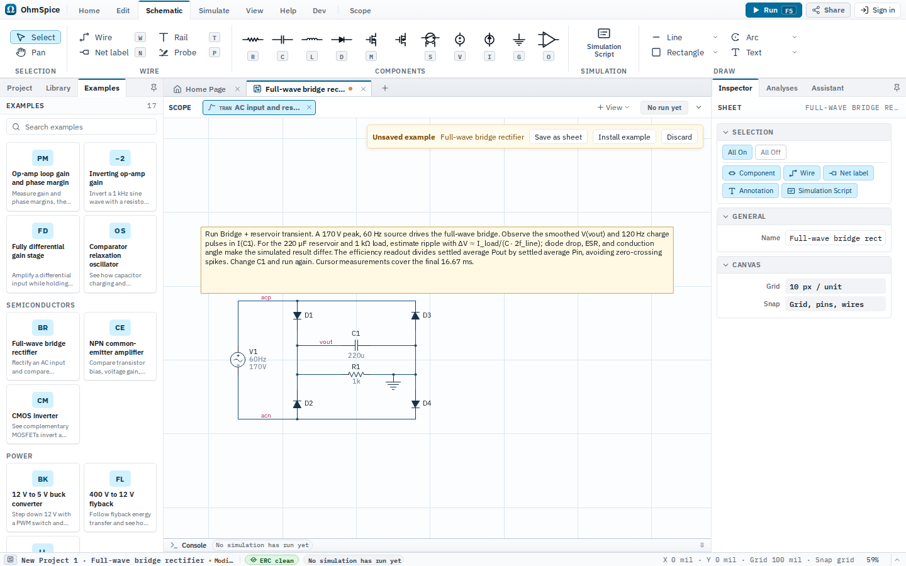Viewport: 906px width, 566px height.
Task: Click Install example button
Action: coord(624,137)
